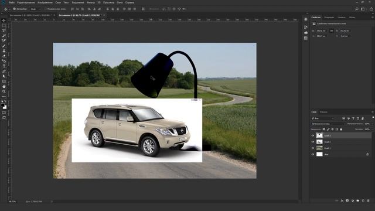Click the zoom percentage in status bar
Screen dimensions: 375x211
coord(12,202)
